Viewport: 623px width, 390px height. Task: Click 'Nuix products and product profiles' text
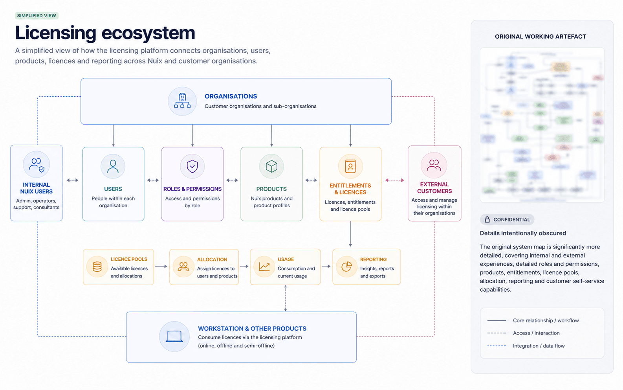tap(271, 202)
